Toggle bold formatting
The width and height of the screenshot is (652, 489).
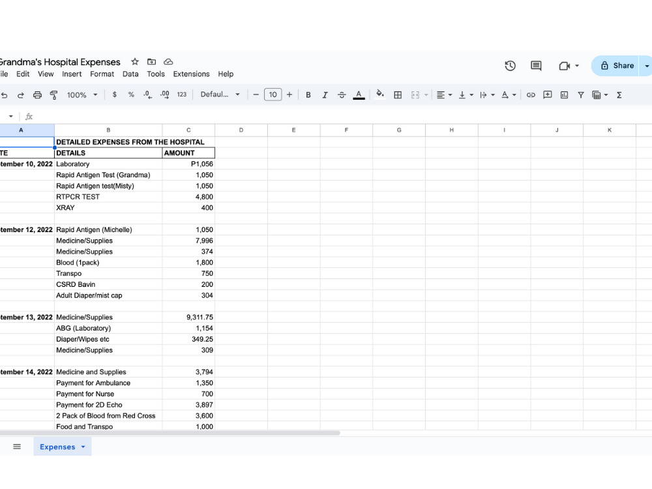(308, 95)
